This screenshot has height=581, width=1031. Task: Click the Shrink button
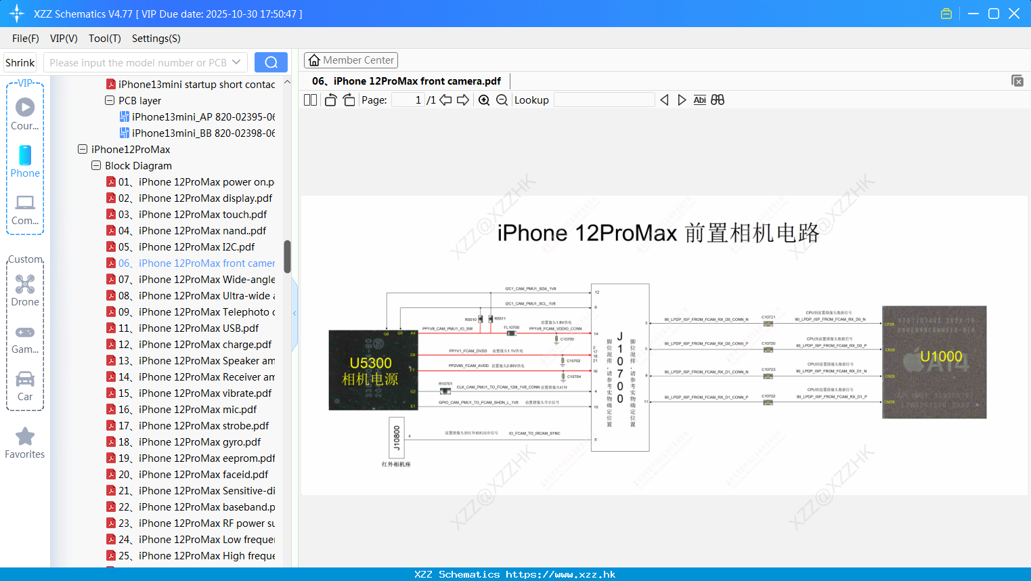click(20, 62)
